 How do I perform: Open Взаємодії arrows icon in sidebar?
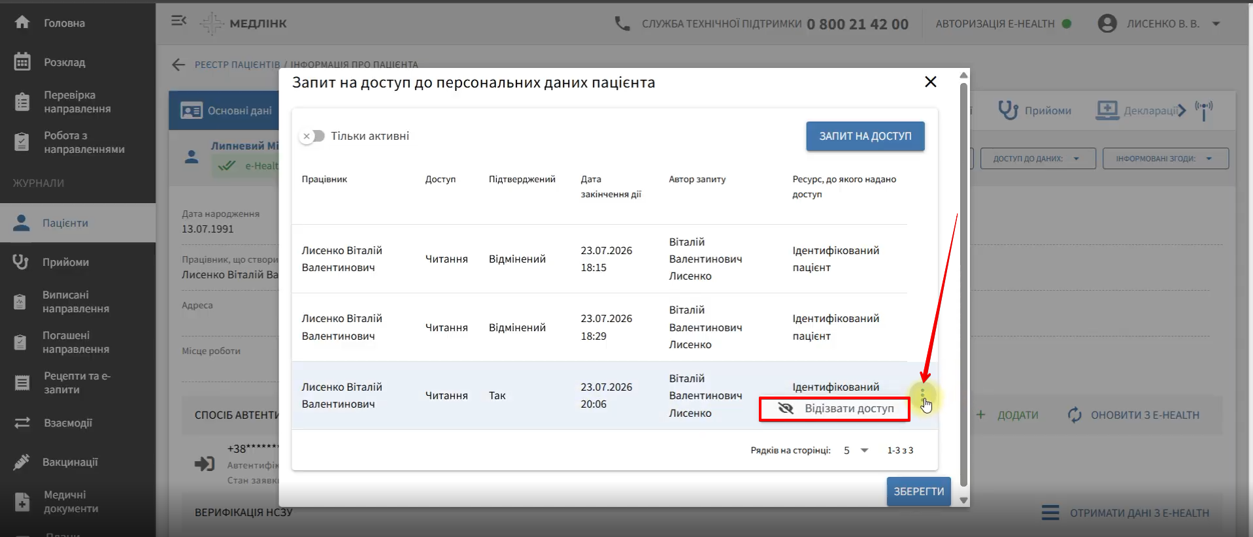[22, 423]
